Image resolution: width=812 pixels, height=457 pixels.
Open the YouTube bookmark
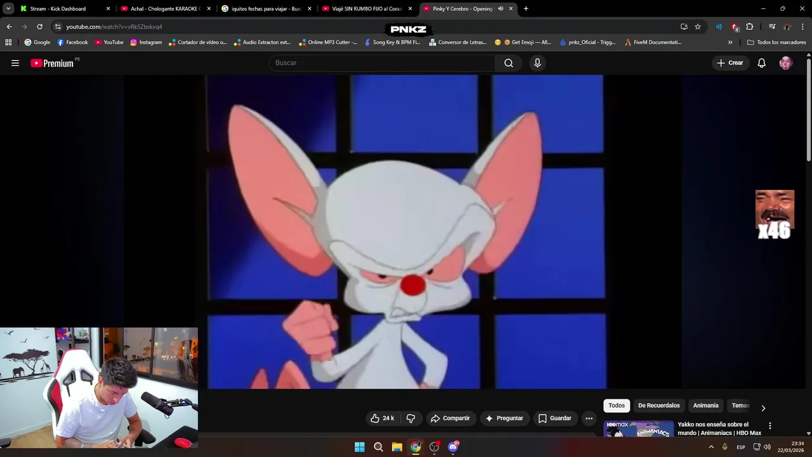click(109, 43)
